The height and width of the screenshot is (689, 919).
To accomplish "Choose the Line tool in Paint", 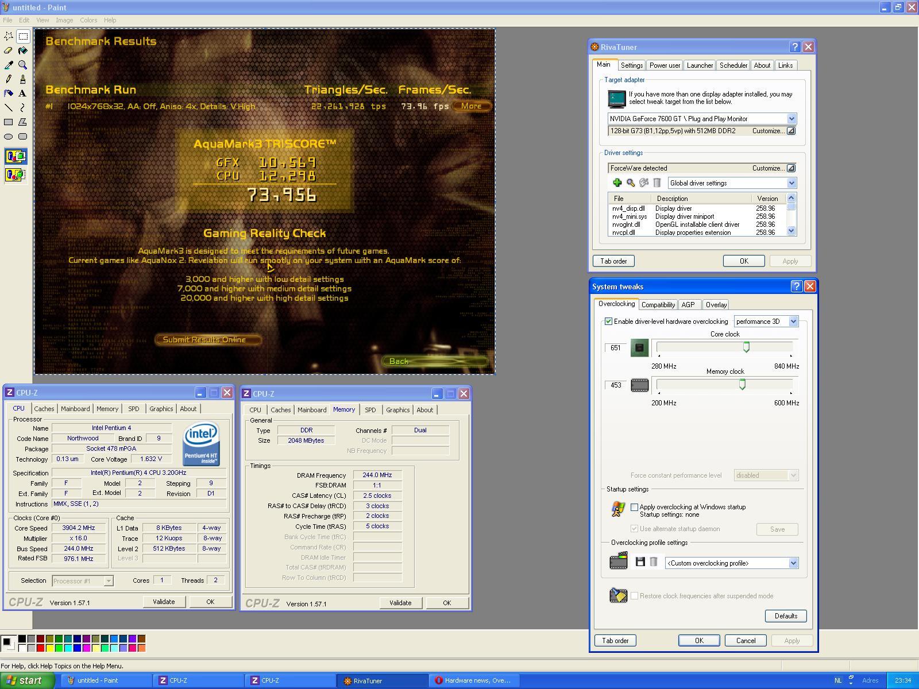I will pyautogui.click(x=9, y=108).
